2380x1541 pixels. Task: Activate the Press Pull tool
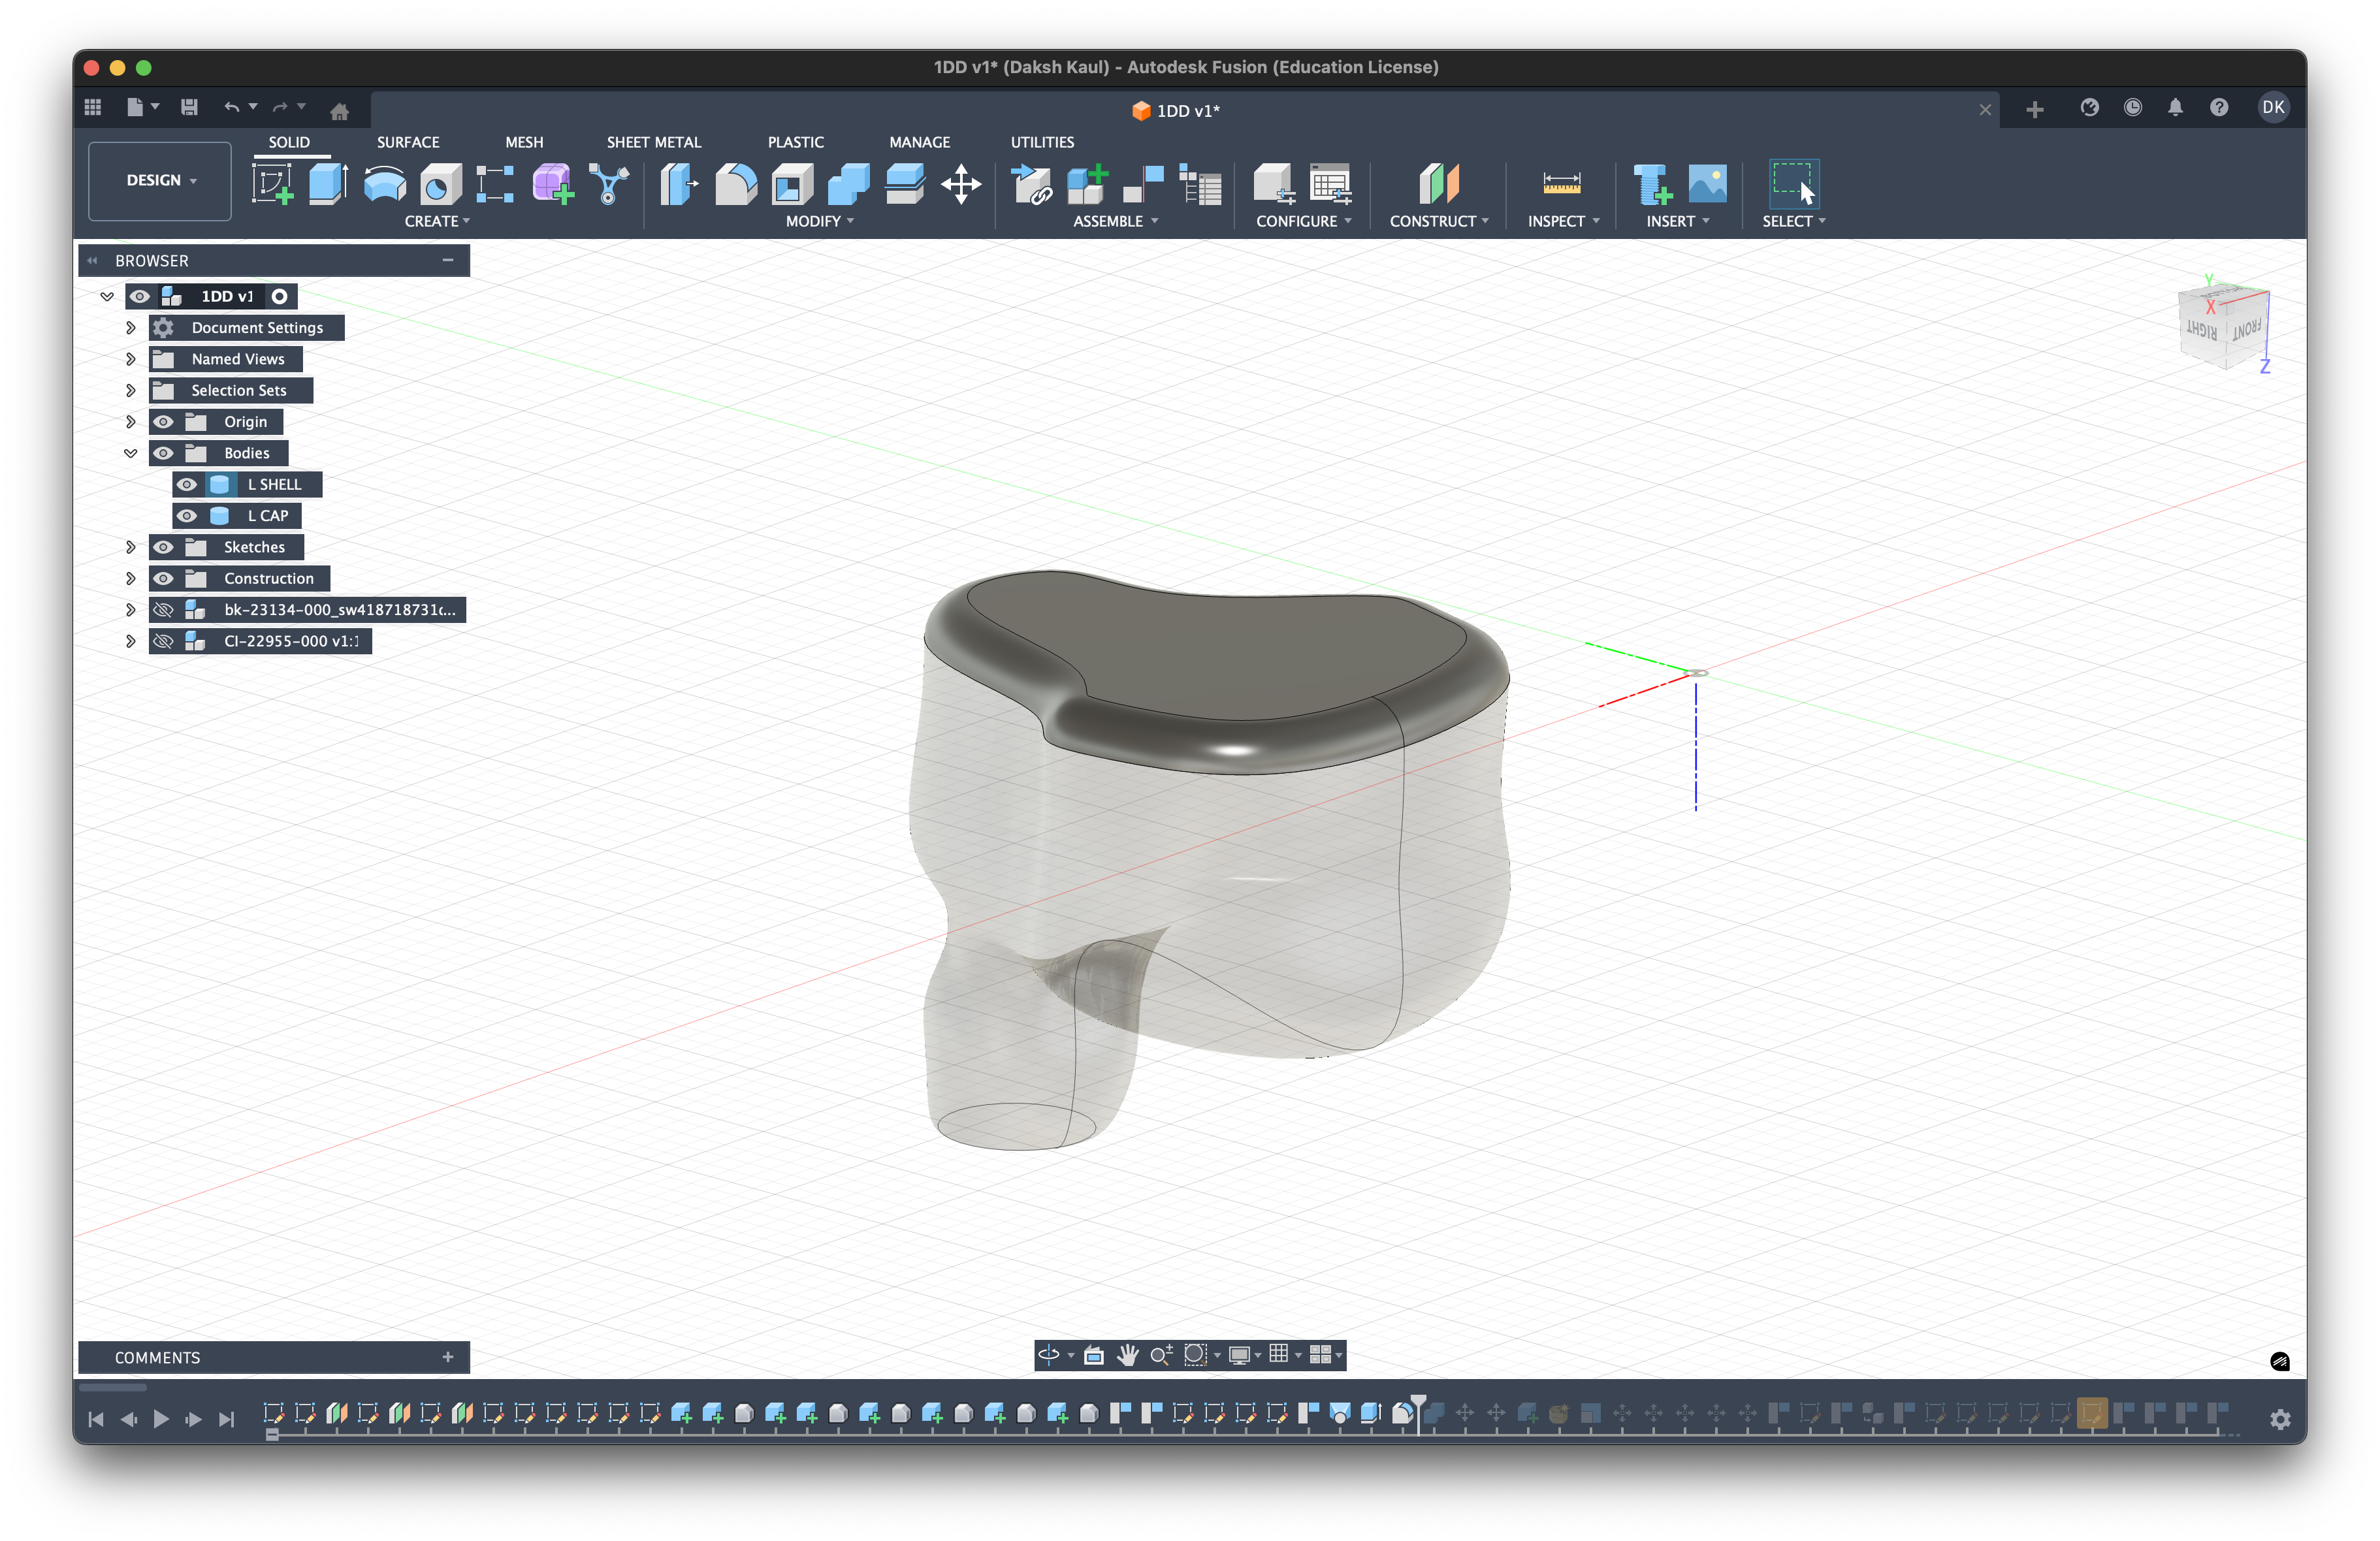(678, 184)
